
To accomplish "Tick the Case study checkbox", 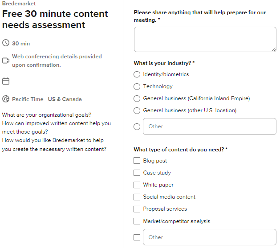I will 137,173.
